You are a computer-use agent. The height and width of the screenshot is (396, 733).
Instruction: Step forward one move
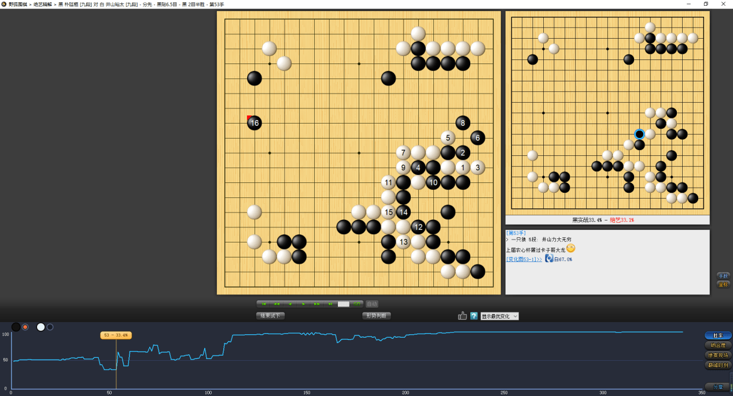304,304
